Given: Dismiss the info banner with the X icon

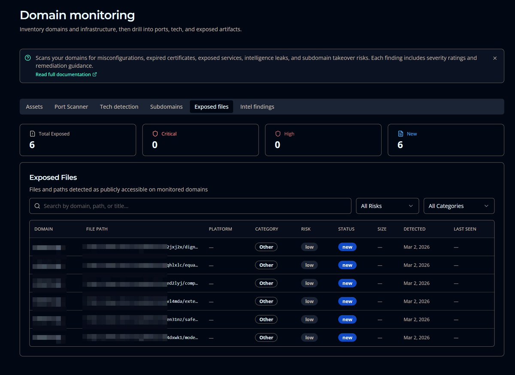Looking at the screenshot, I should [495, 58].
